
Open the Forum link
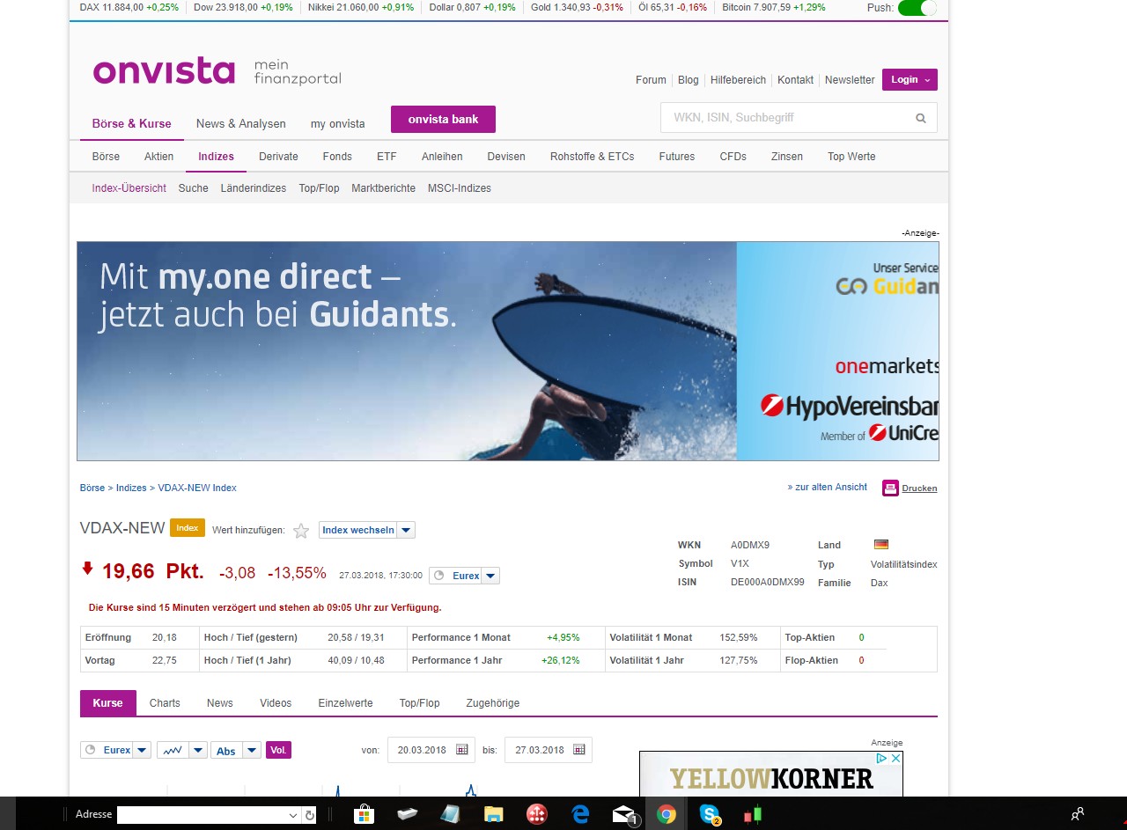pos(651,80)
